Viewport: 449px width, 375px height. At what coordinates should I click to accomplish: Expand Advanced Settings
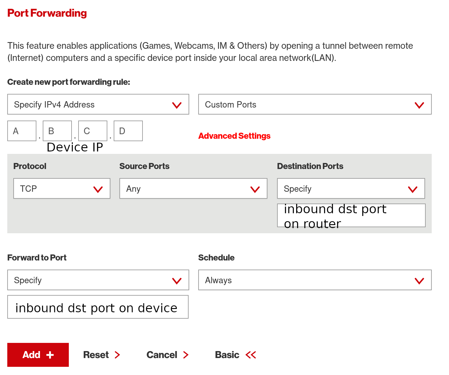click(x=234, y=136)
